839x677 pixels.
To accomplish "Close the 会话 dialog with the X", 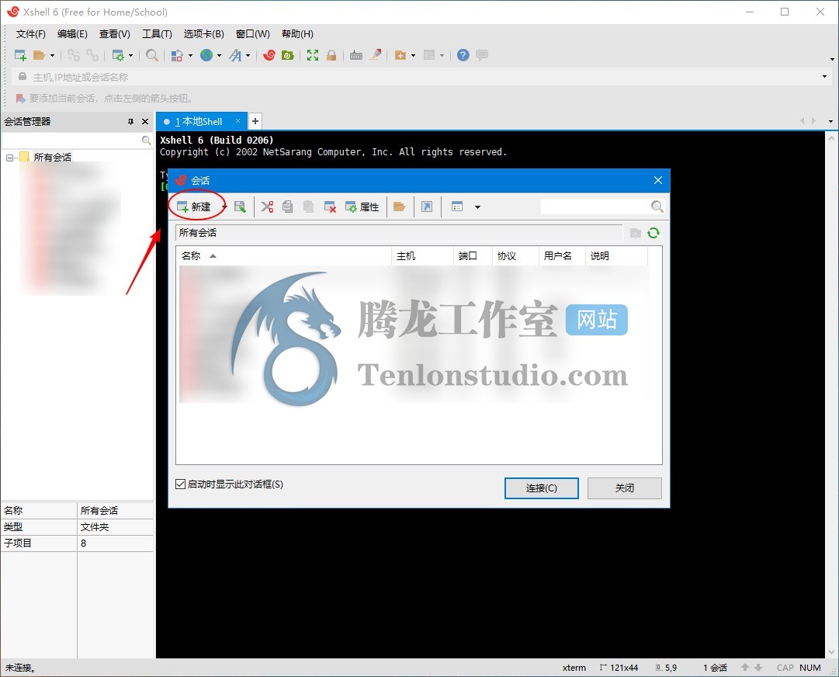I will tap(657, 180).
